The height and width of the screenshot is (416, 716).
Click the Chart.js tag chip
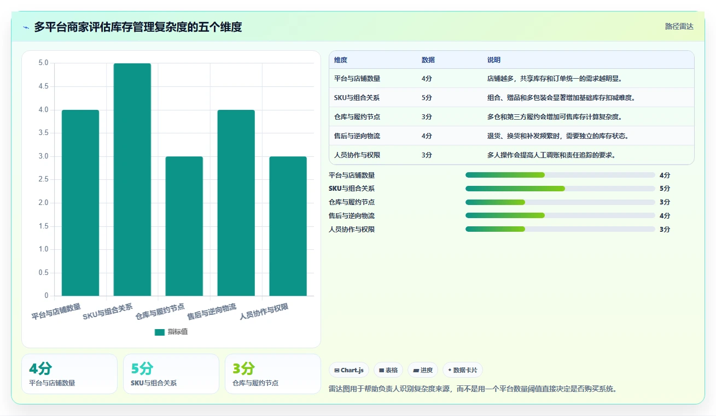click(x=349, y=370)
